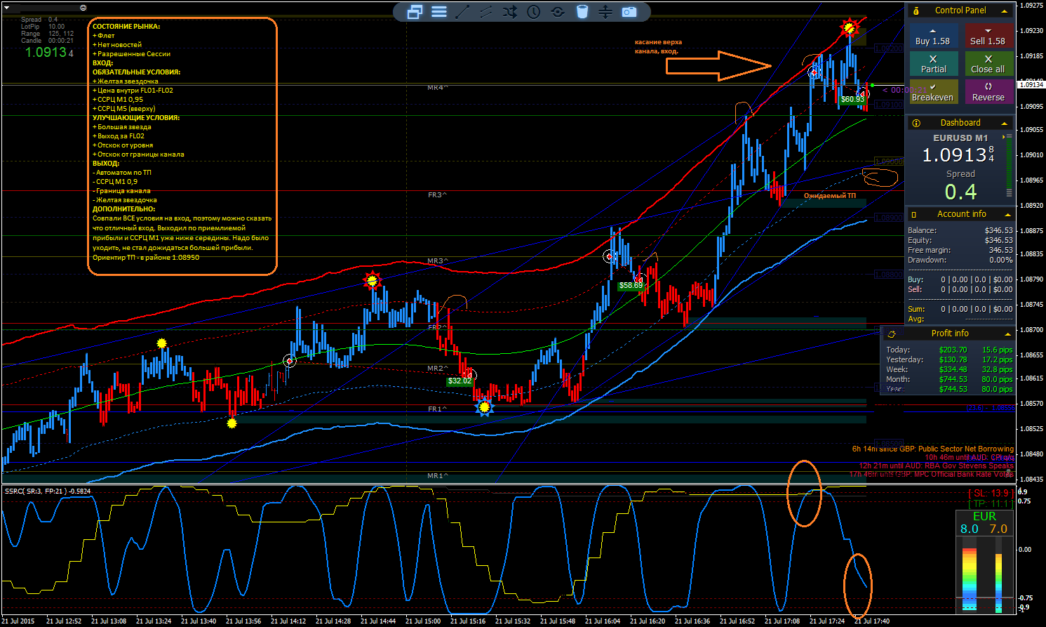
Task: Click the Dashboard header title
Action: point(960,123)
